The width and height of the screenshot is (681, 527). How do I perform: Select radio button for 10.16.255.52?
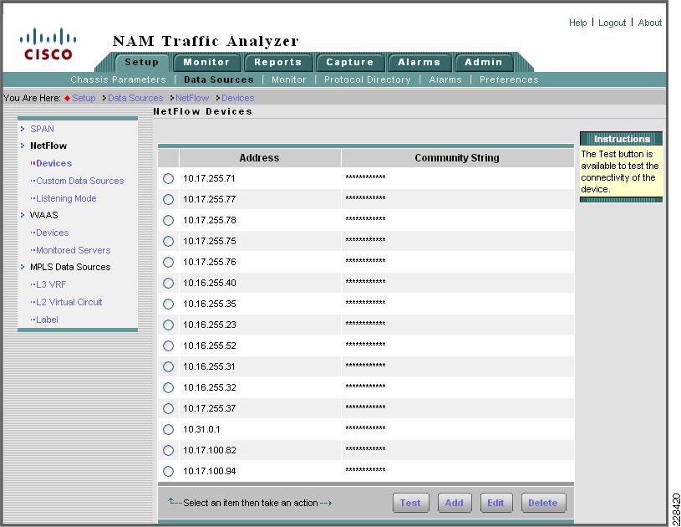pyautogui.click(x=168, y=345)
